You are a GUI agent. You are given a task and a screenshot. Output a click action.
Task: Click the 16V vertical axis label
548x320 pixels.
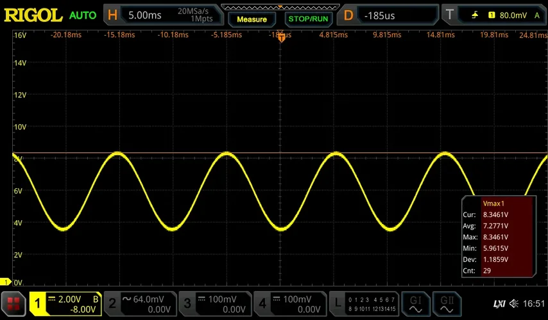20,35
